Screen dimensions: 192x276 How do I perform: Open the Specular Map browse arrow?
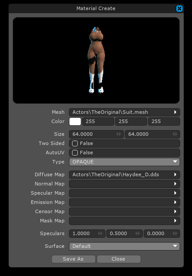[175, 193]
